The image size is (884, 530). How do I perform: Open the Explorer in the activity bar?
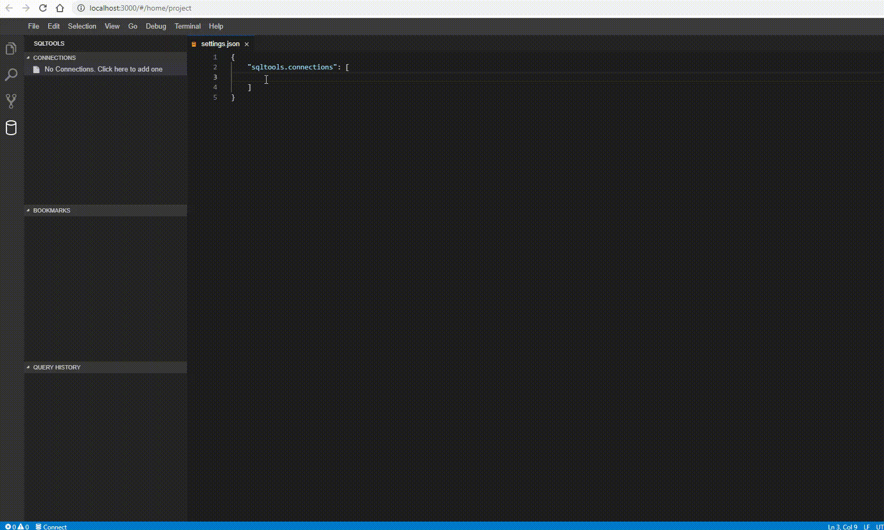pyautogui.click(x=11, y=48)
